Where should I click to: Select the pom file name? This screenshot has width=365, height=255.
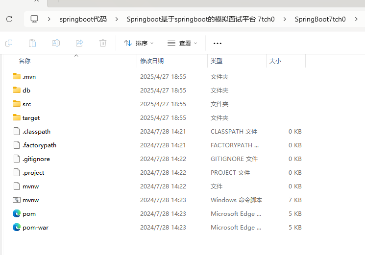(29, 214)
